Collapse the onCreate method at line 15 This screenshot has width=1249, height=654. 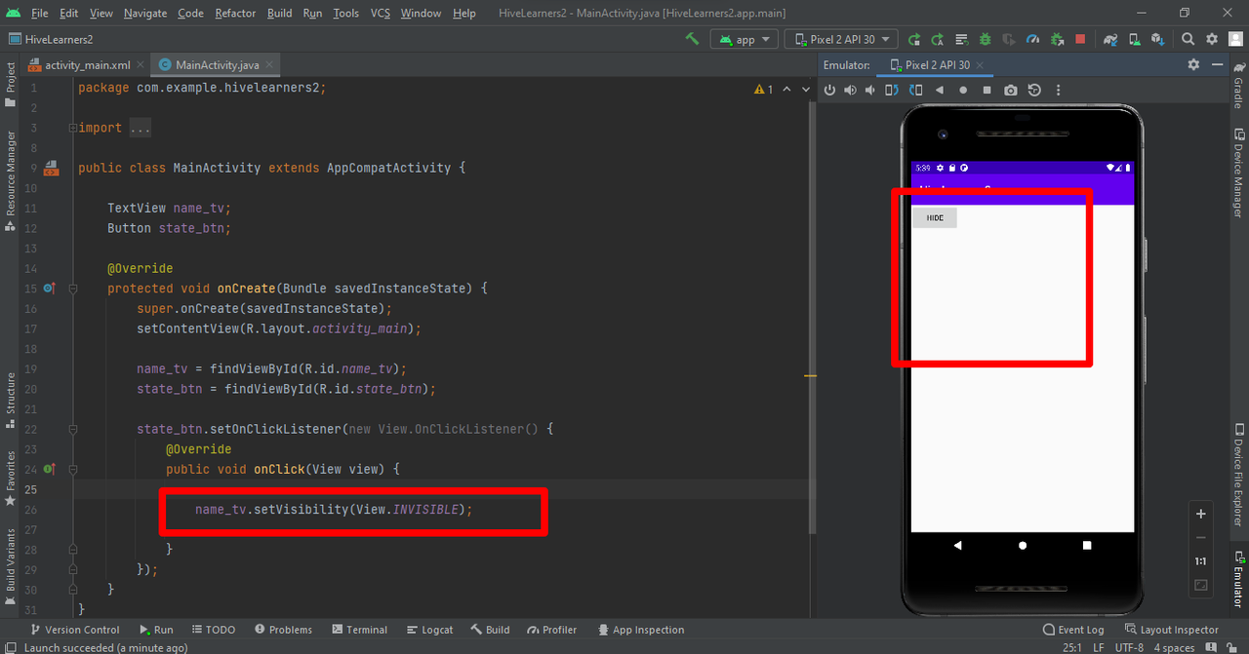click(72, 289)
